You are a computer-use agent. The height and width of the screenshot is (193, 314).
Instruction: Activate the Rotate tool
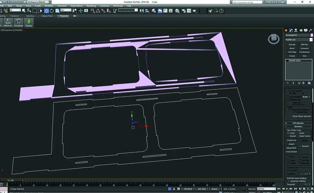(x=52, y=11)
